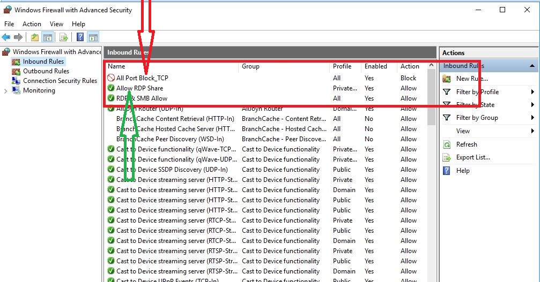This screenshot has height=282, width=540.
Task: Select BranchCache Peer Discovery (WSD-In) rule
Action: [x=170, y=139]
